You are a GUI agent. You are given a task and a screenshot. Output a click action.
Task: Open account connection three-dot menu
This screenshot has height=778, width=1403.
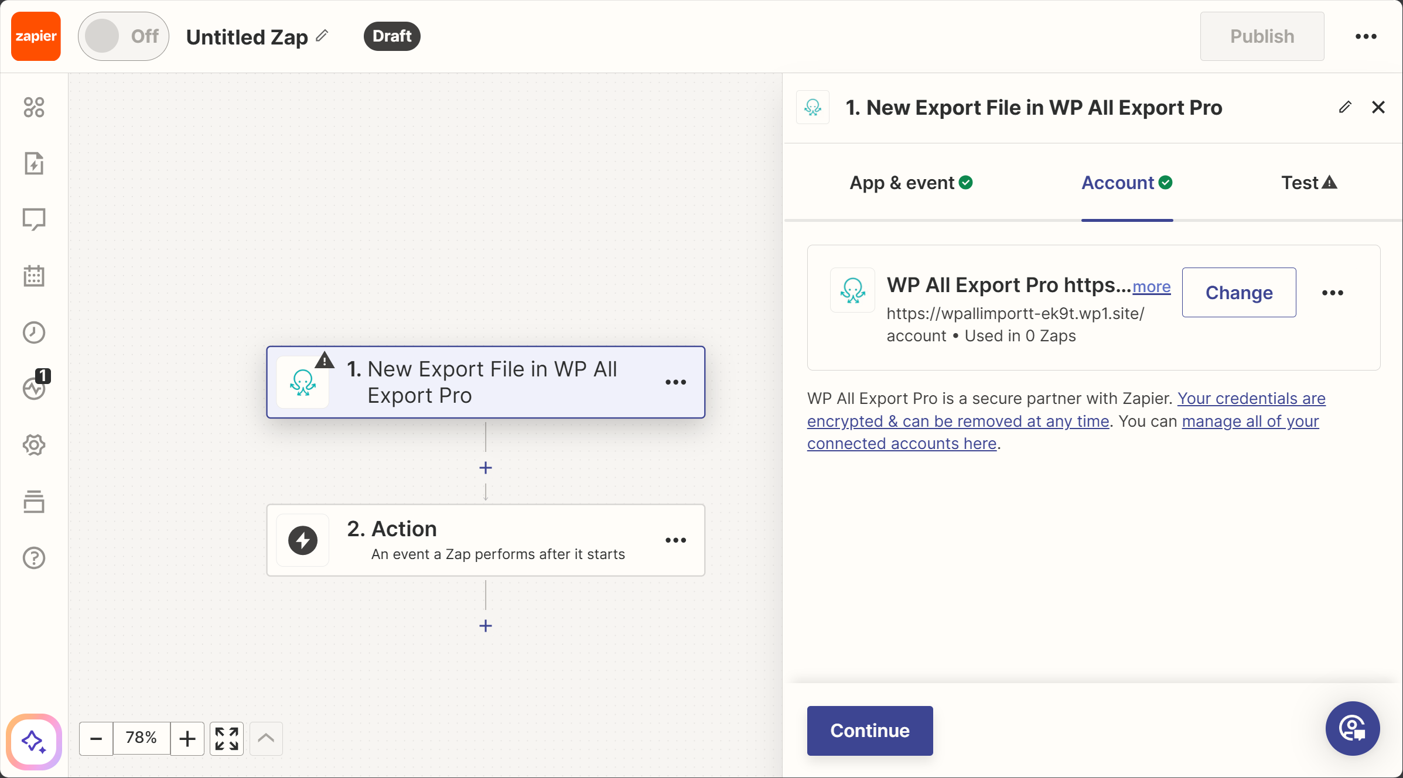[1332, 293]
